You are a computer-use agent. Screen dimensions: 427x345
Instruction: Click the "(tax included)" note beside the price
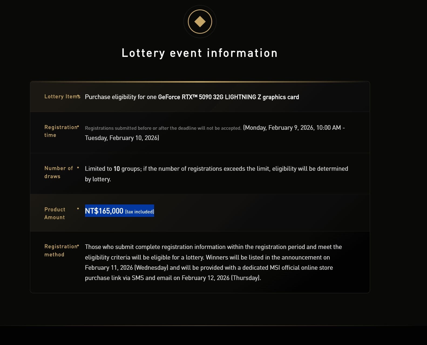(140, 212)
